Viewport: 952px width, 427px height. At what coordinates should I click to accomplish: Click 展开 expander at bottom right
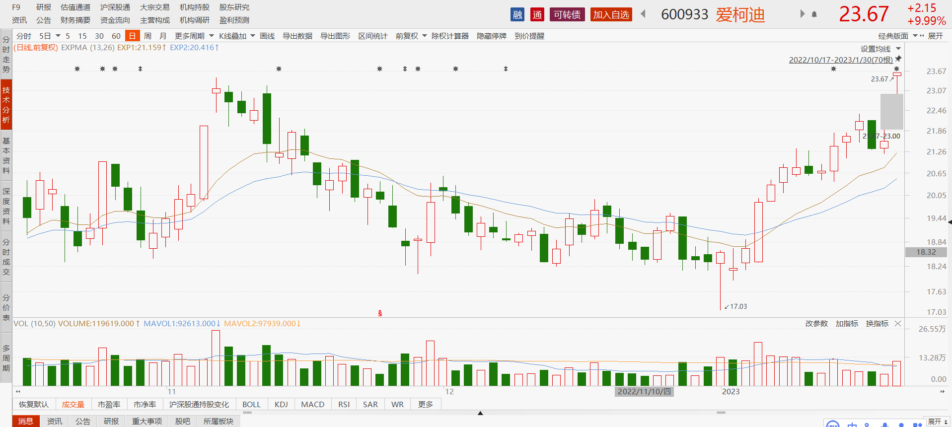click(x=938, y=422)
